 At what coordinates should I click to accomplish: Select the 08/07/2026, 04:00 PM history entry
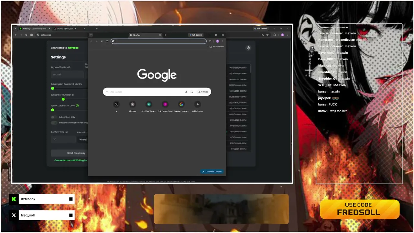click(x=238, y=103)
